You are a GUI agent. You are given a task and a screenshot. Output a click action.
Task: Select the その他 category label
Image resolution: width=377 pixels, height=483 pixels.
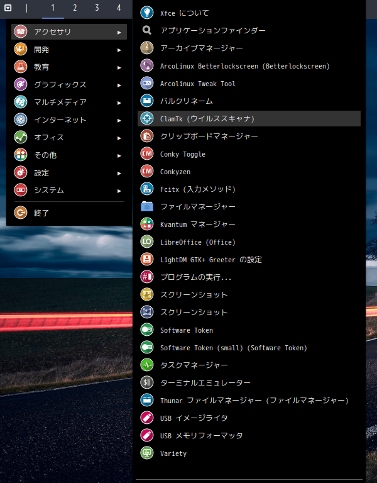point(45,155)
